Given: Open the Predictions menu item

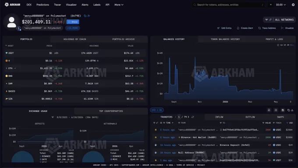Looking at the screenshot, I should point(43,5).
